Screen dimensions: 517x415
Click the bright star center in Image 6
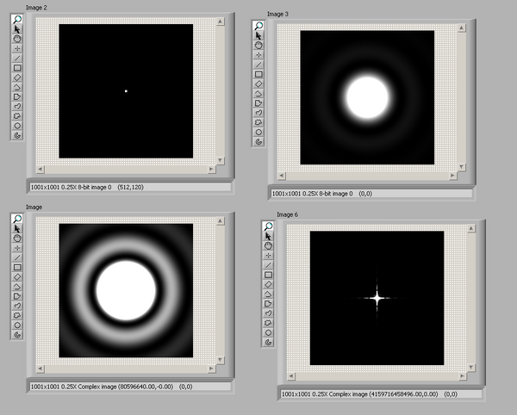coord(377,299)
